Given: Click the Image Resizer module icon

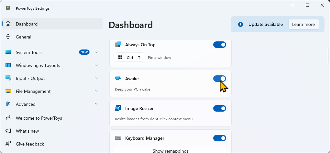Looking at the screenshot, I should [118, 108].
